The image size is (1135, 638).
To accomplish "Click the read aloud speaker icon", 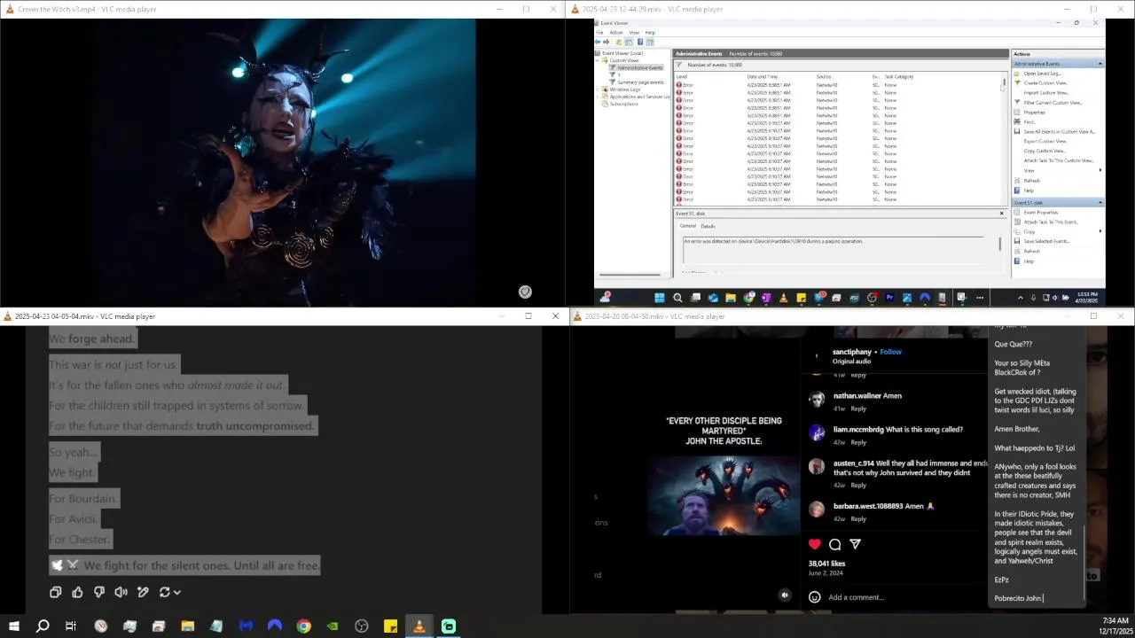I will (x=121, y=592).
